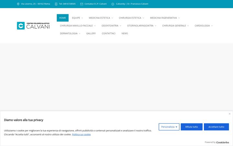The width and height of the screenshot is (233, 146).
Task: Expand ODONTOIATRIA chevron arrow
Action: 120,26
